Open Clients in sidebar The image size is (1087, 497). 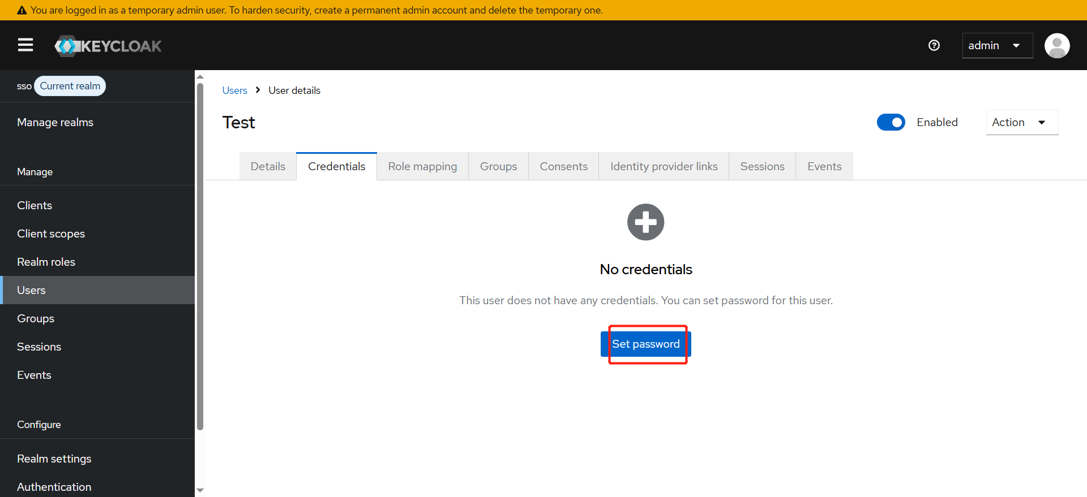point(97,205)
